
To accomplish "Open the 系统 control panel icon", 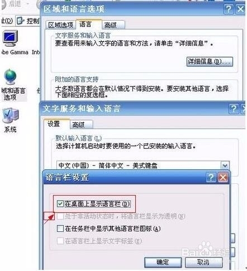I will [x=11, y=115].
